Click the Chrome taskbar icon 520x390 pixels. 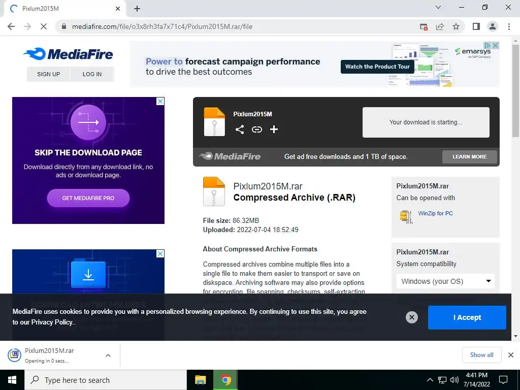coord(226,380)
